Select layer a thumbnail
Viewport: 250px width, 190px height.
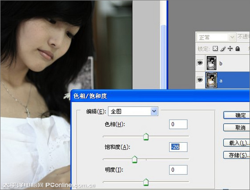click(211, 80)
